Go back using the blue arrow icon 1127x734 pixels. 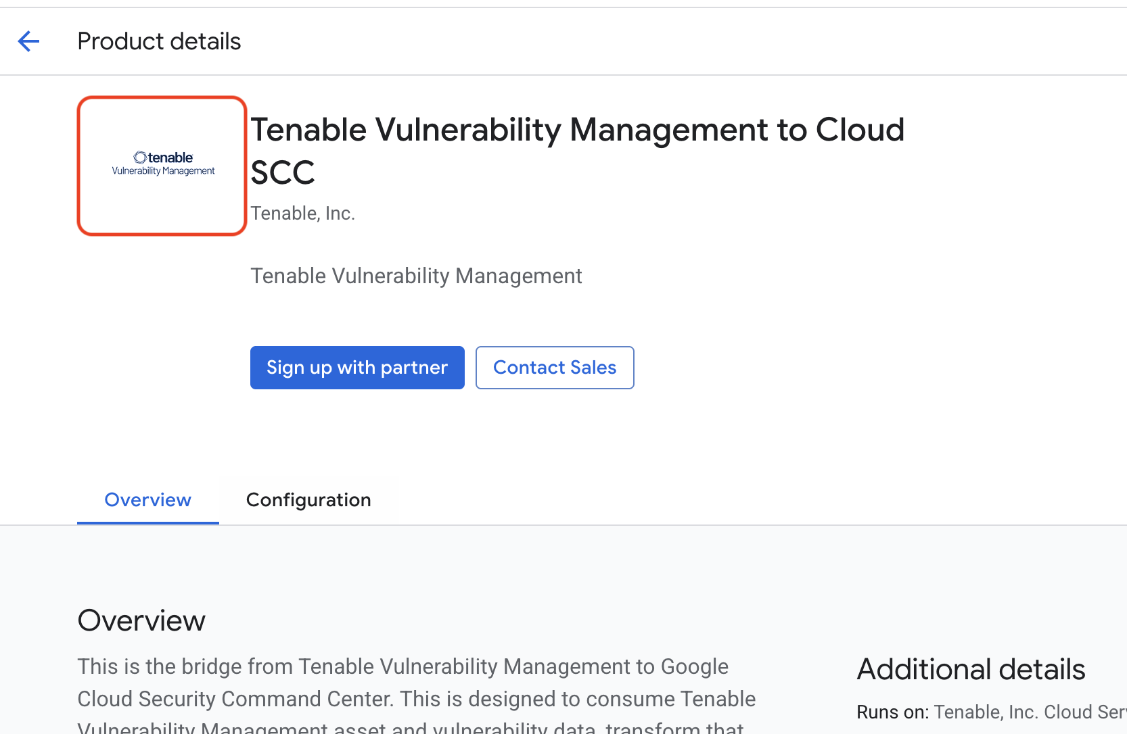coord(28,41)
